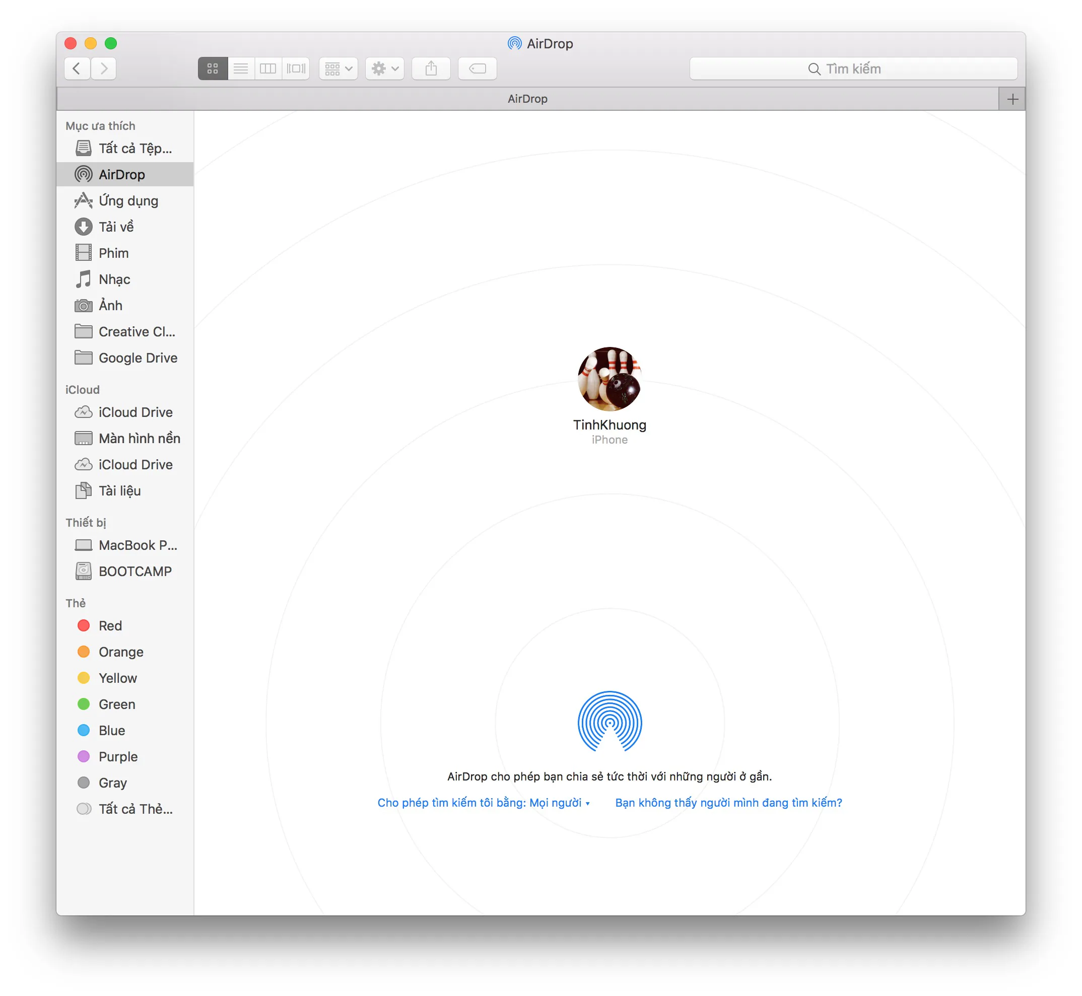The image size is (1082, 996).
Task: Open the gear action menu
Action: (384, 68)
